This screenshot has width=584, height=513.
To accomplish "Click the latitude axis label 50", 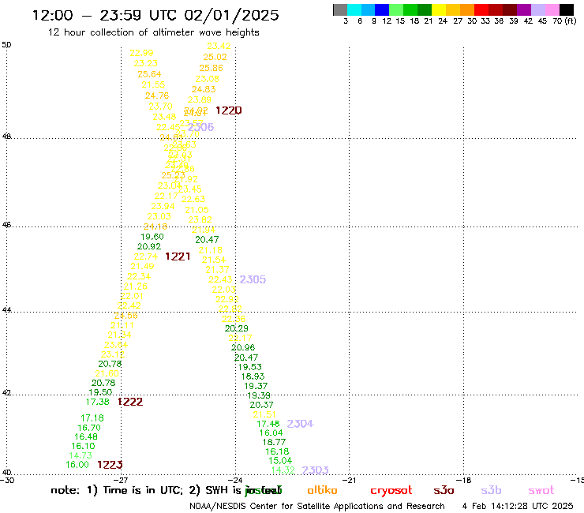I will tap(6, 45).
